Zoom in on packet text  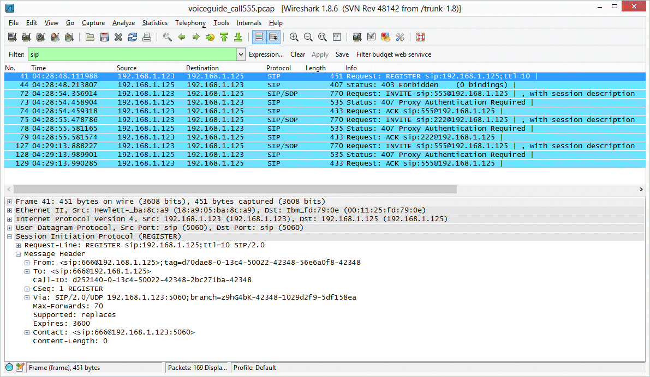coord(294,37)
